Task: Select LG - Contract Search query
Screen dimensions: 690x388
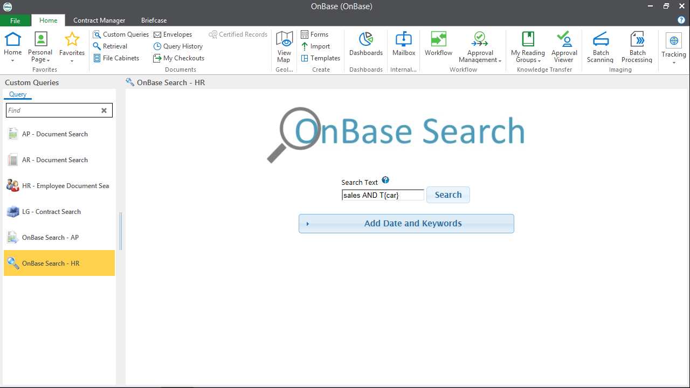Action: (59, 212)
